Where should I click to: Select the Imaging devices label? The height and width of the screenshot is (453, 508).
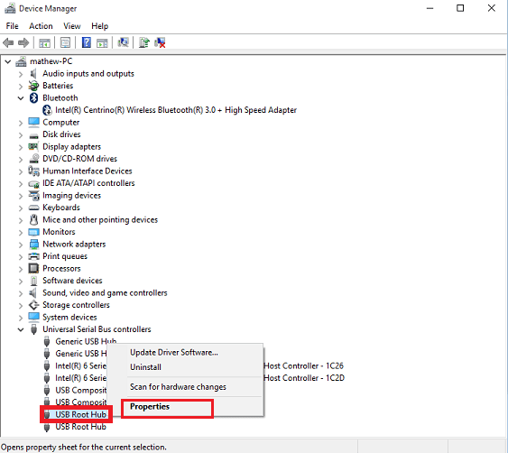point(71,196)
